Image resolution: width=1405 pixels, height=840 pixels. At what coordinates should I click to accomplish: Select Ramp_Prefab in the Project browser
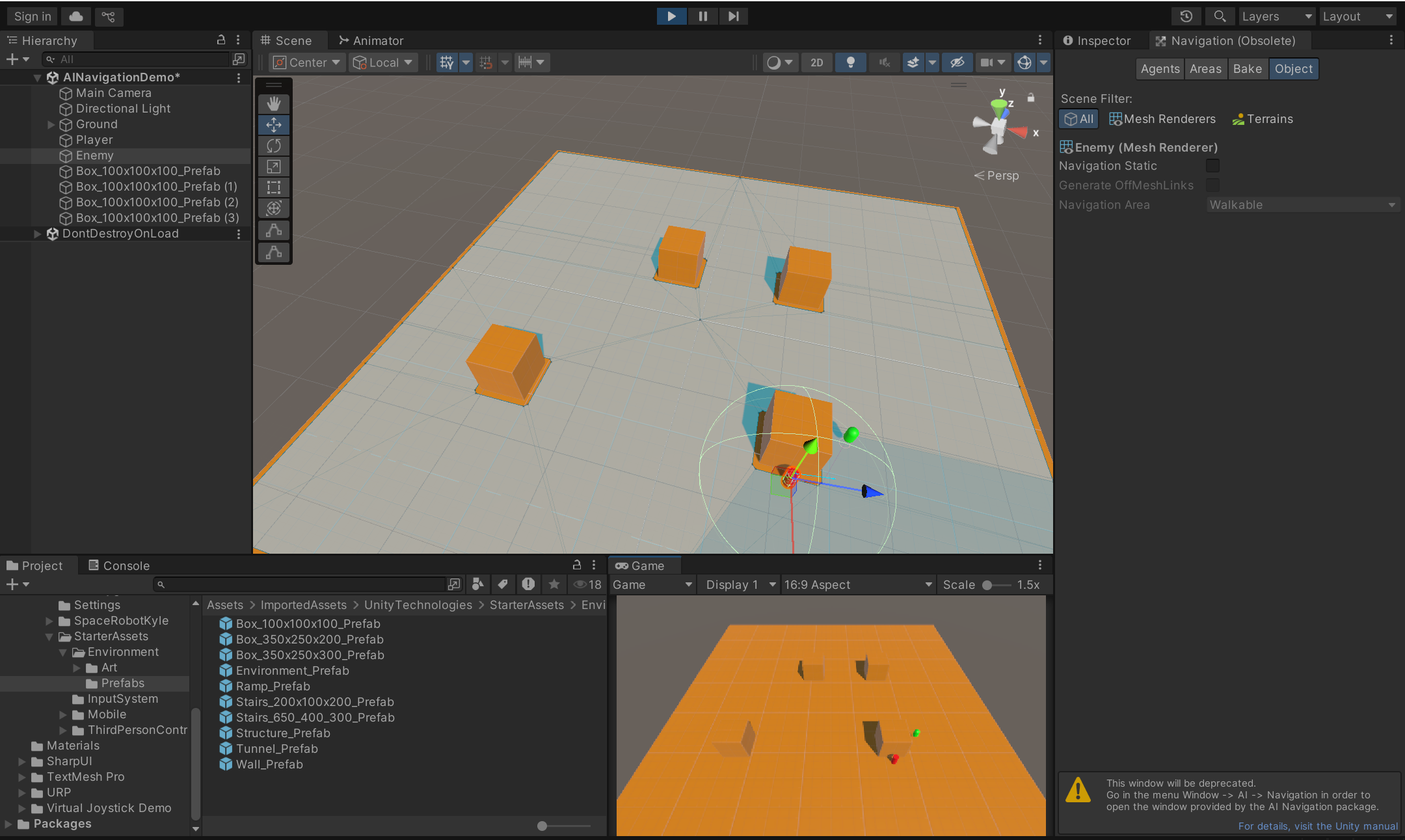coord(273,686)
